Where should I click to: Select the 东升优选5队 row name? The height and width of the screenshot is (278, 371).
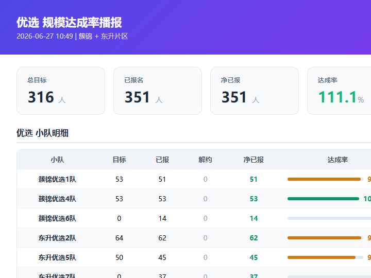coord(57,257)
